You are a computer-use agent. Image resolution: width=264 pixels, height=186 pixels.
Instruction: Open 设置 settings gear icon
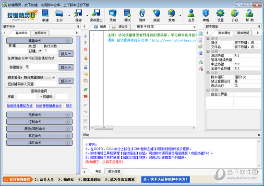click(x=220, y=15)
